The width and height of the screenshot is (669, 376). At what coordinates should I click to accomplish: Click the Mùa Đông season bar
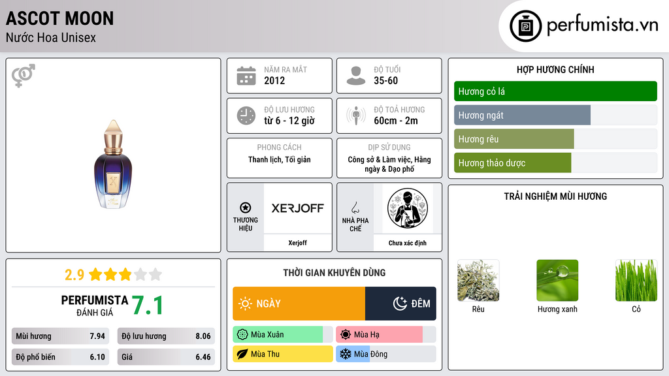click(x=385, y=354)
